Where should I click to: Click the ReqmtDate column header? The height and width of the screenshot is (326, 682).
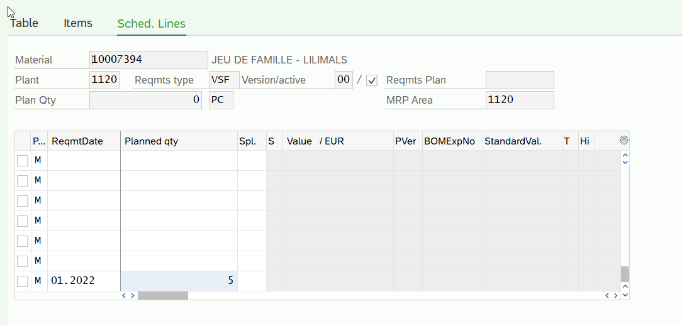tap(84, 141)
